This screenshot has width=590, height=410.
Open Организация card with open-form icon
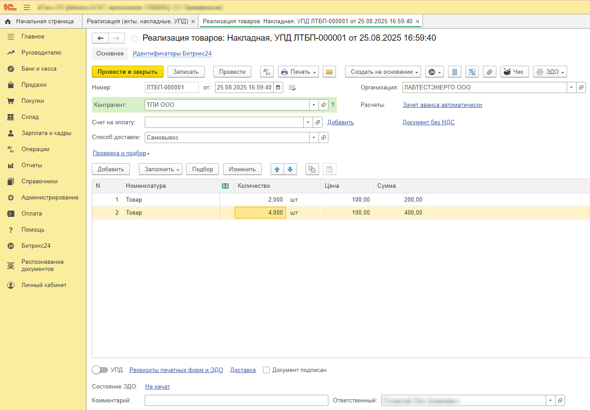(x=581, y=88)
